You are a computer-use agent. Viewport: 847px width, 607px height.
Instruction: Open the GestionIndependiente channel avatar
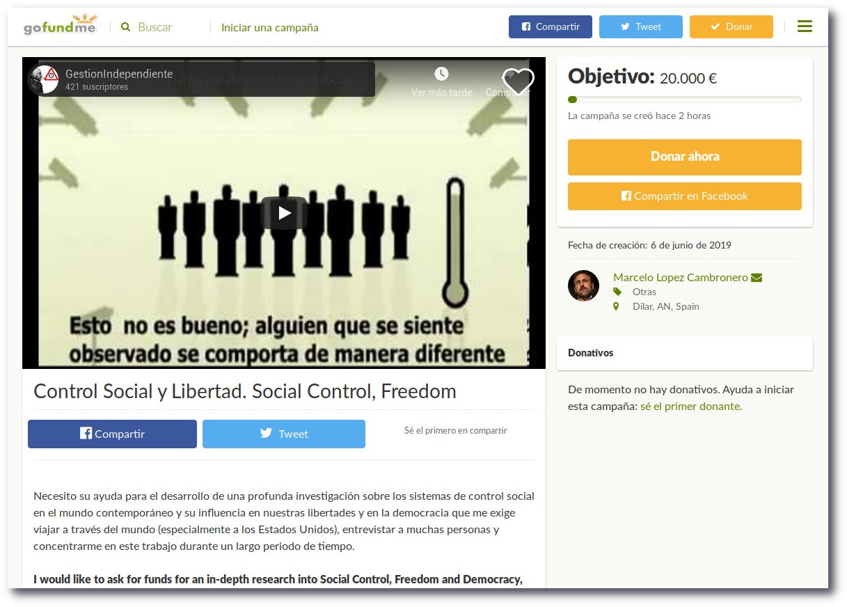pyautogui.click(x=45, y=79)
